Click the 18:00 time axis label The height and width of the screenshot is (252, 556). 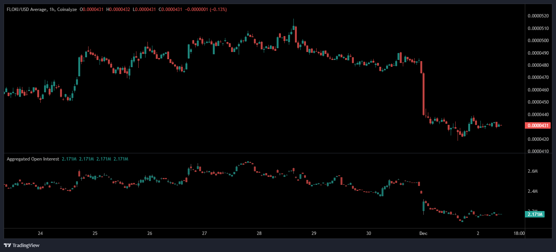pos(519,233)
